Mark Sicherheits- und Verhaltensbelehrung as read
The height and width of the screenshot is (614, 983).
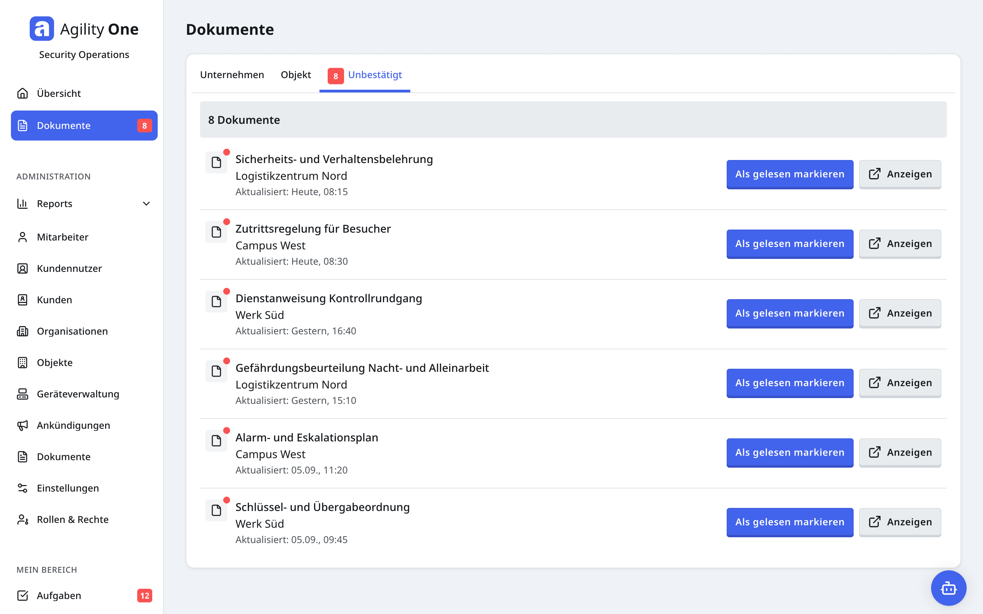tap(790, 174)
